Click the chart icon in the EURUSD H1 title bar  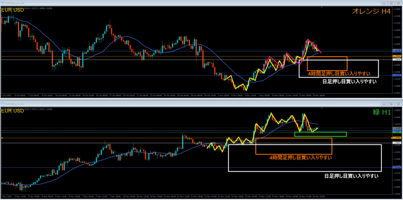coord(3,104)
